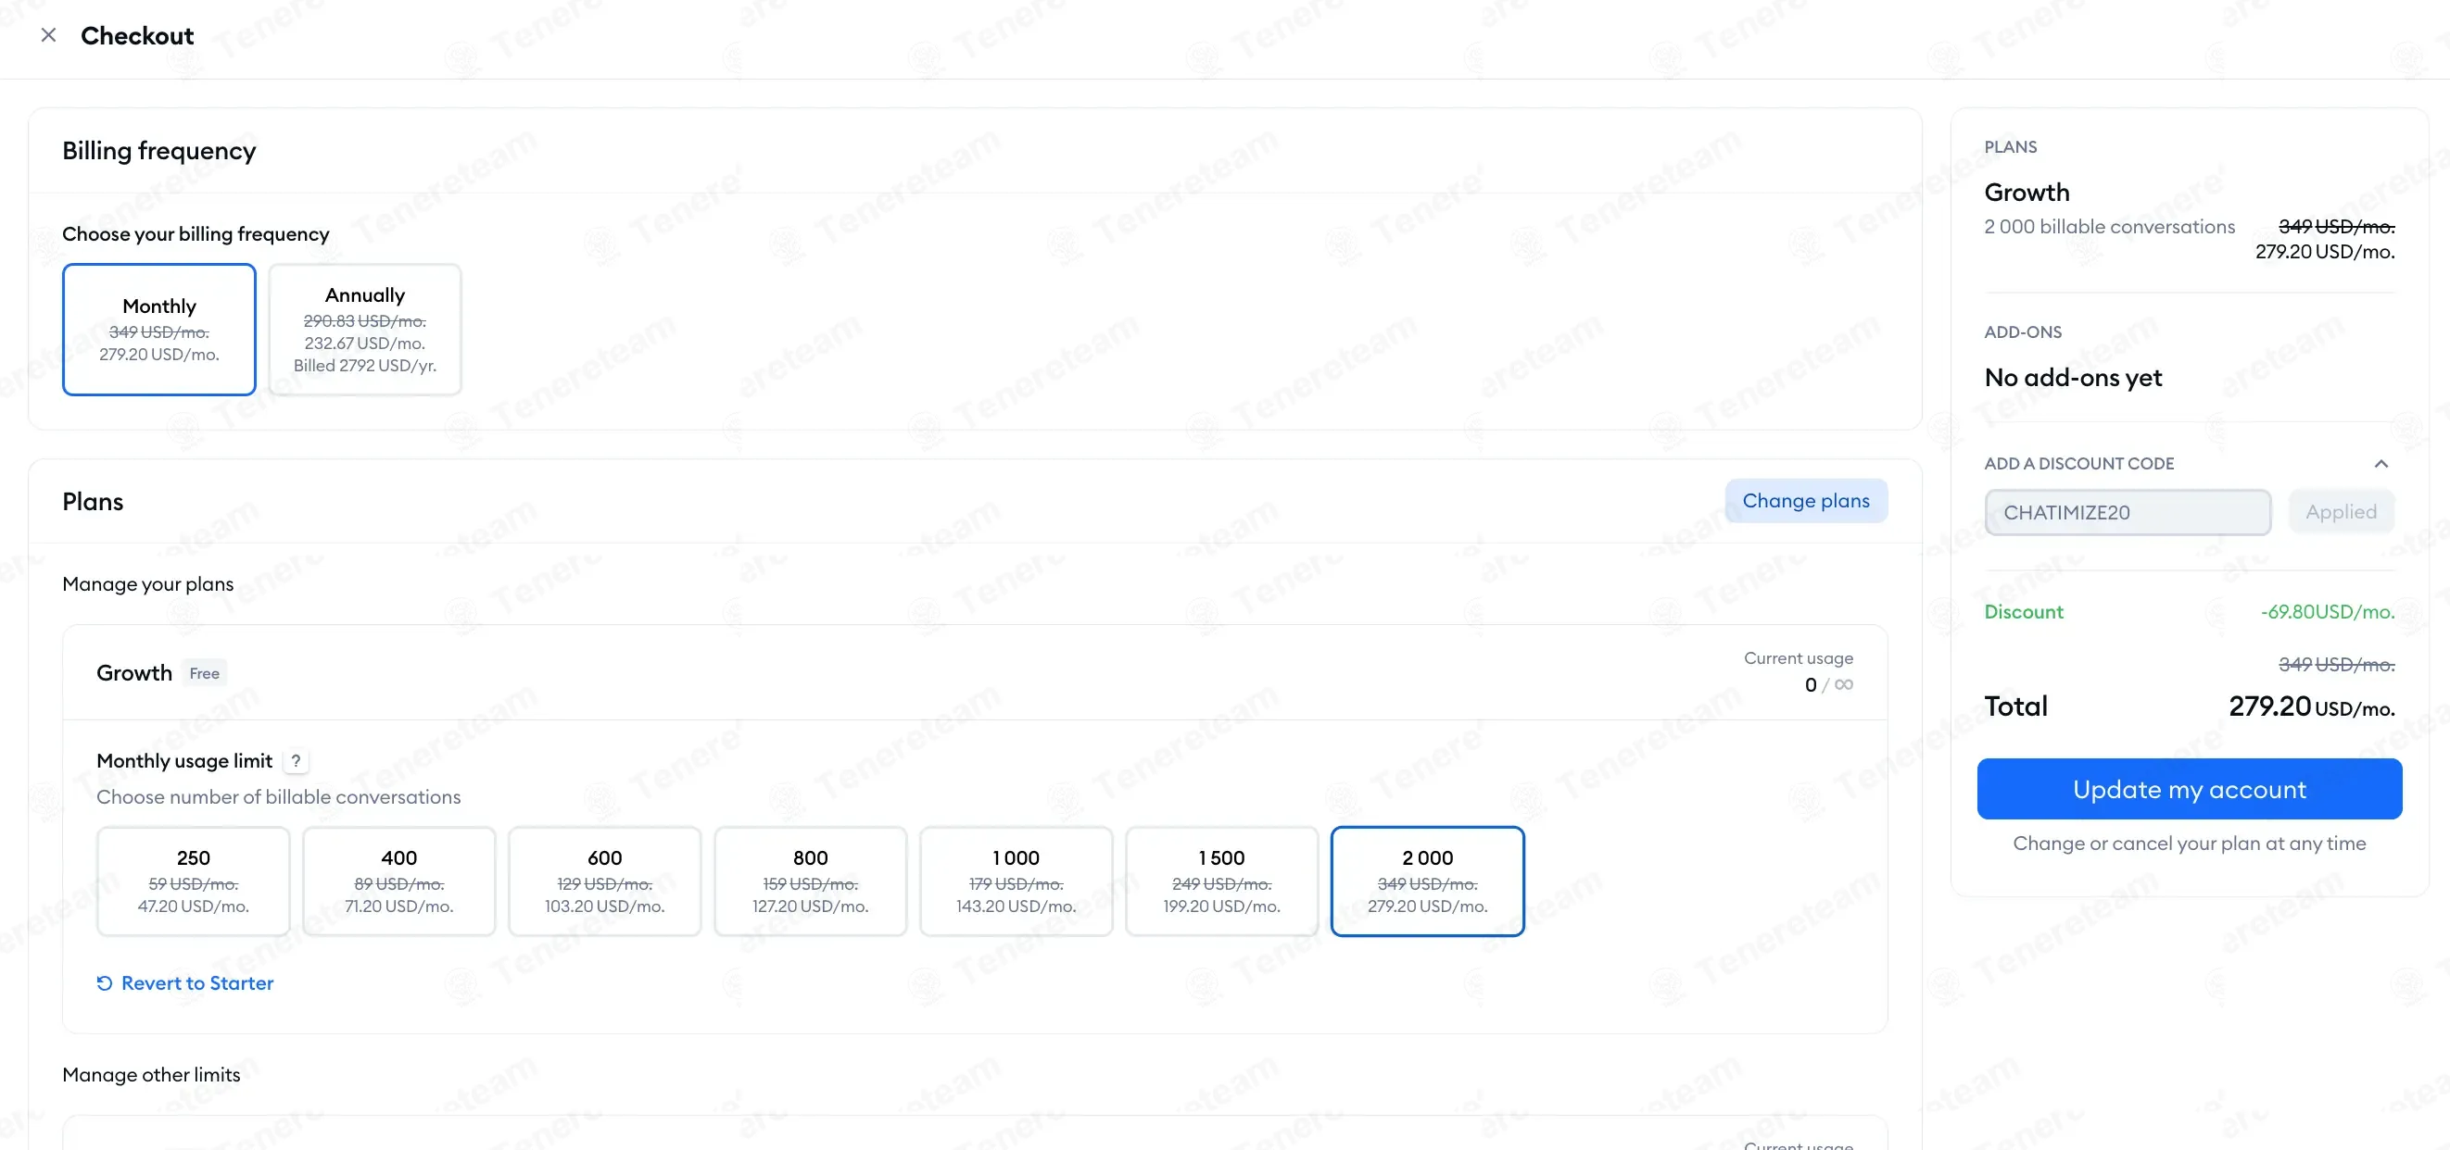The width and height of the screenshot is (2450, 1150).
Task: Click the Current usage 0 / ∞ value
Action: click(1828, 684)
